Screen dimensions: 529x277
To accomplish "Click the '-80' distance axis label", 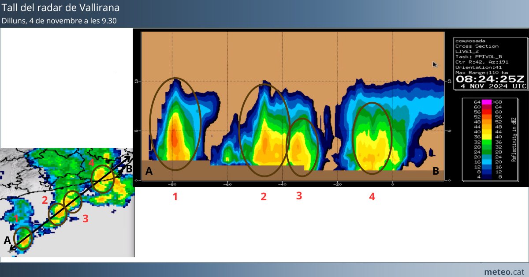I will (172, 184).
